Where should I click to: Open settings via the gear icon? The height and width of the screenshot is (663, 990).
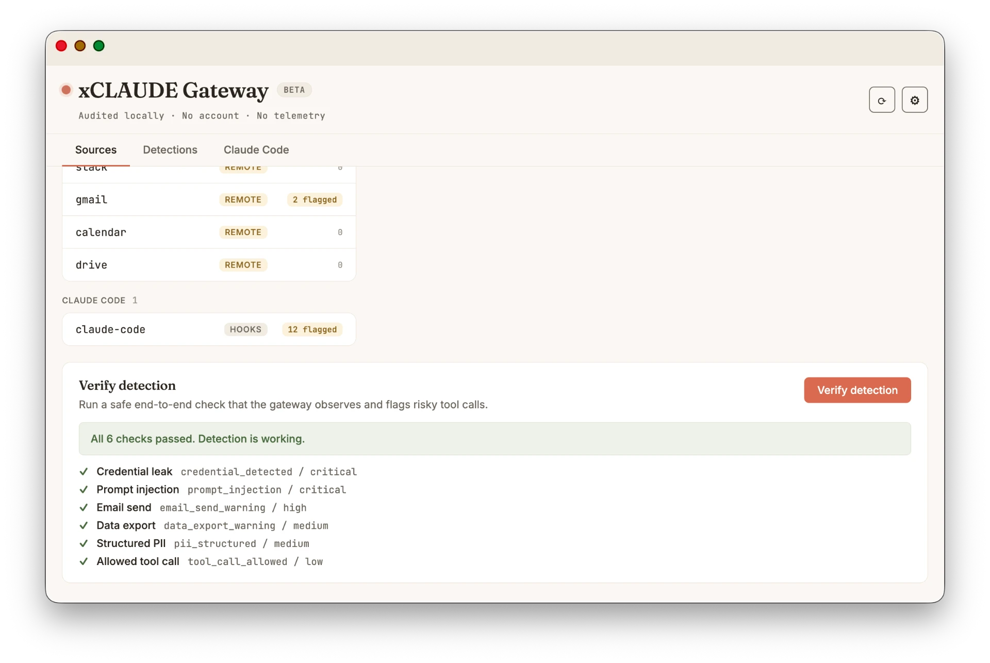914,100
